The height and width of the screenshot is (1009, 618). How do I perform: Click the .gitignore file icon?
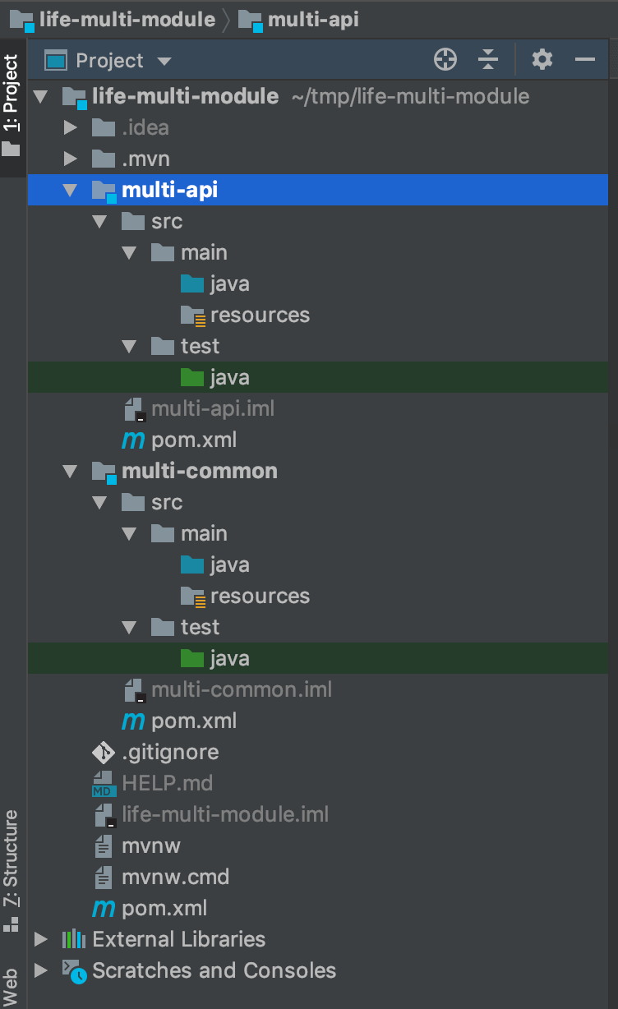coord(104,753)
